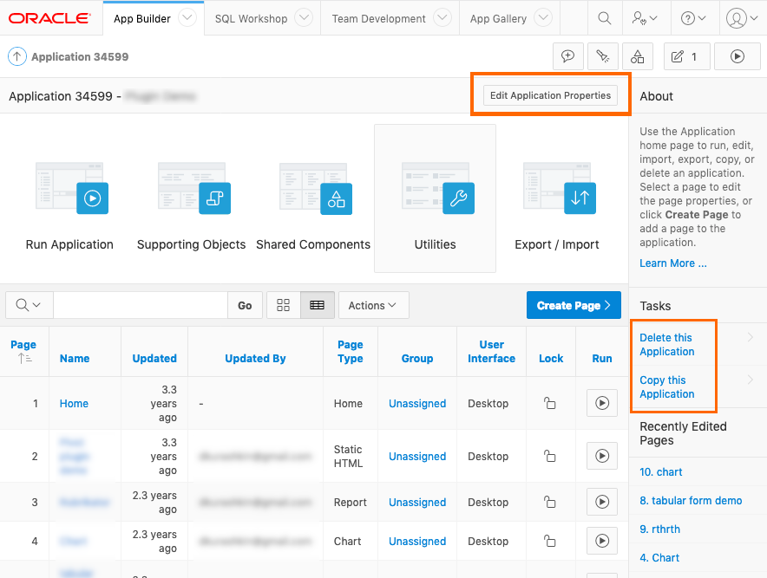Toggle lock on Static HTML page row

[x=550, y=456]
